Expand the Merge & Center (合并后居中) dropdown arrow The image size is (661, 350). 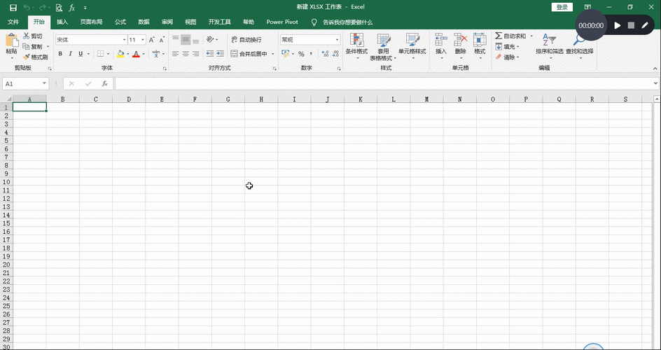pyautogui.click(x=273, y=54)
